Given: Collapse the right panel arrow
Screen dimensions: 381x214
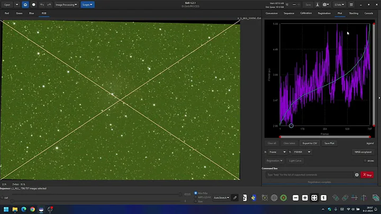Looking at the screenshot, I should [379, 98].
